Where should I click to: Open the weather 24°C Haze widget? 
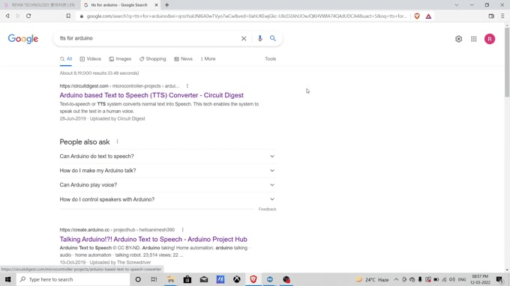pyautogui.click(x=373, y=279)
